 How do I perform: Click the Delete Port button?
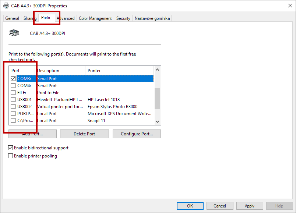point(84,134)
